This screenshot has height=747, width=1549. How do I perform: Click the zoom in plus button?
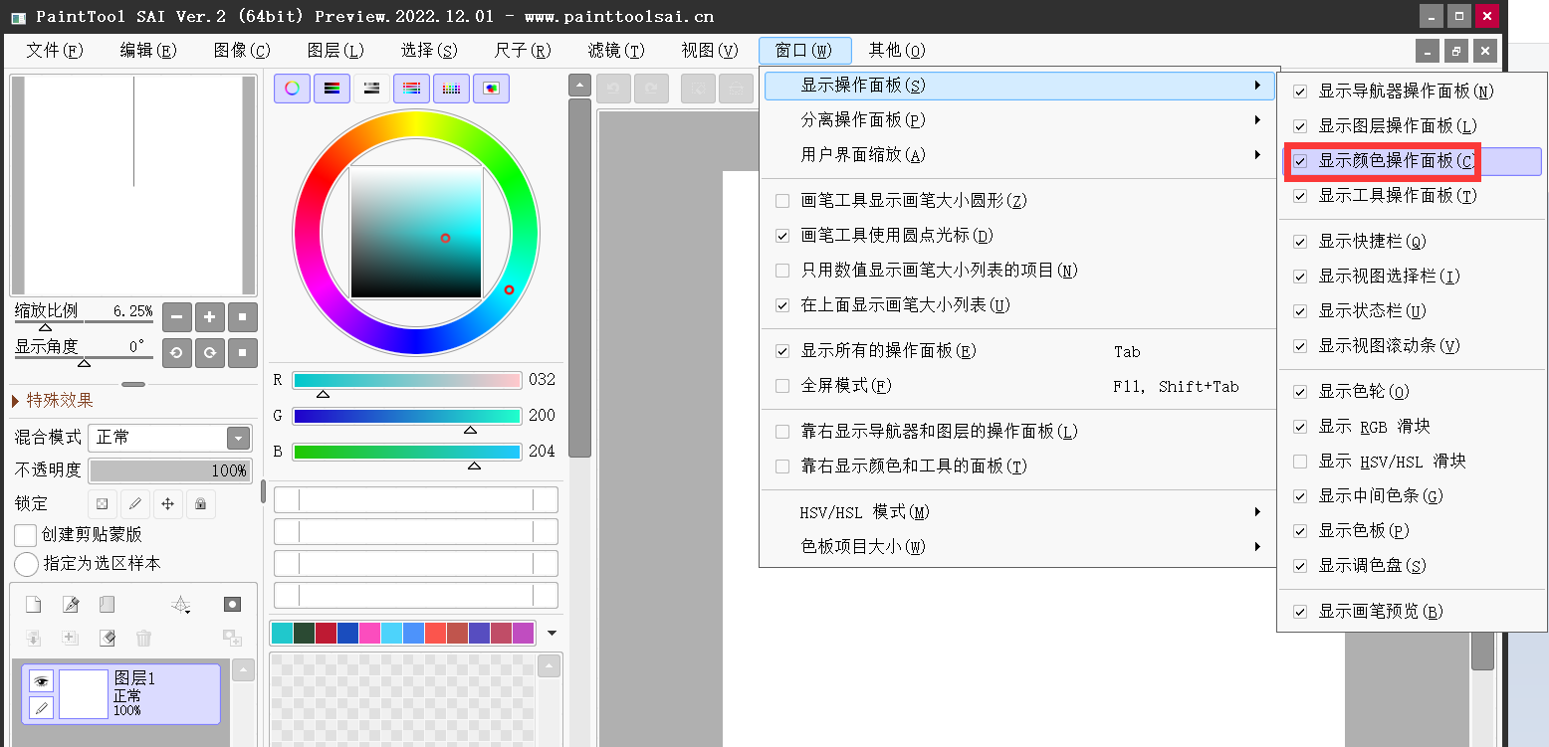210,317
